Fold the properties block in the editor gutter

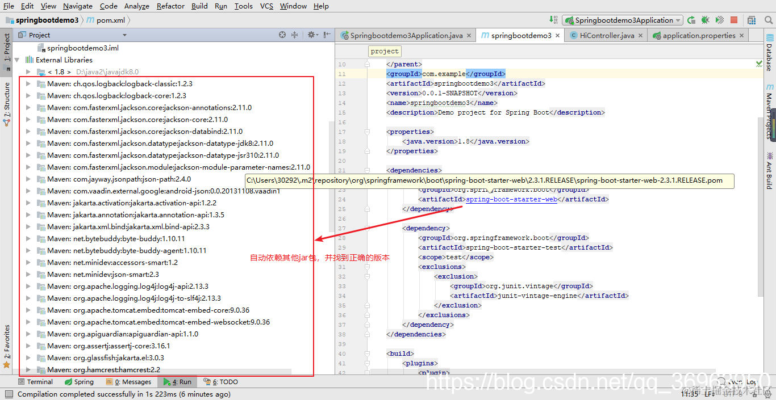coord(368,132)
